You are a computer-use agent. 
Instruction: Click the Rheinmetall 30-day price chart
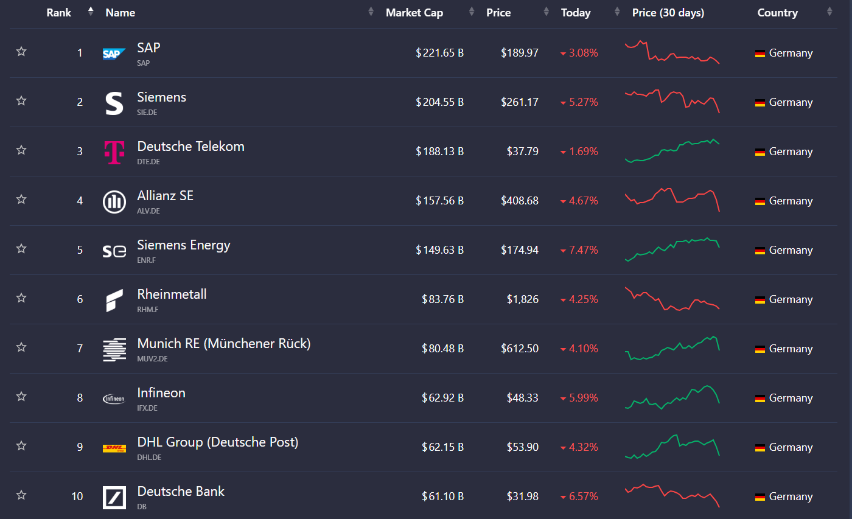tap(672, 299)
